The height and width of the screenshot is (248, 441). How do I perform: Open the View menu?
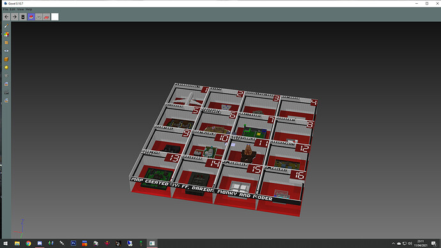pyautogui.click(x=20, y=10)
